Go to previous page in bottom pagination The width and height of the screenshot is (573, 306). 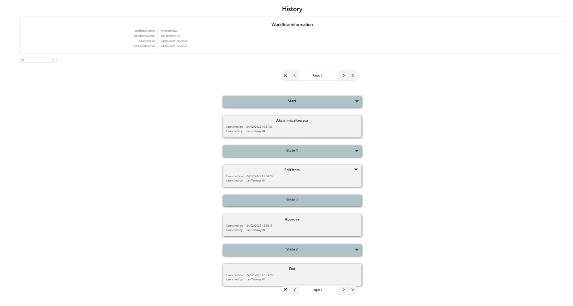point(295,290)
